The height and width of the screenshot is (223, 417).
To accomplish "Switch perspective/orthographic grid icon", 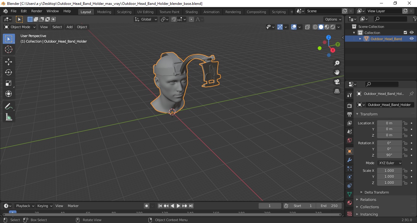I will (x=337, y=91).
